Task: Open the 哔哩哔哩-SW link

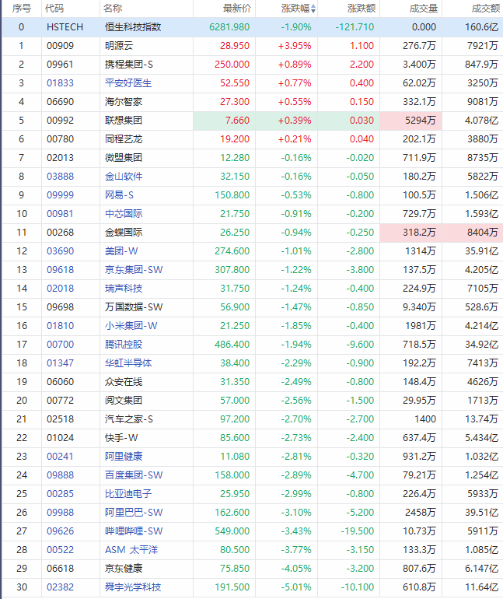Action: pos(134,531)
